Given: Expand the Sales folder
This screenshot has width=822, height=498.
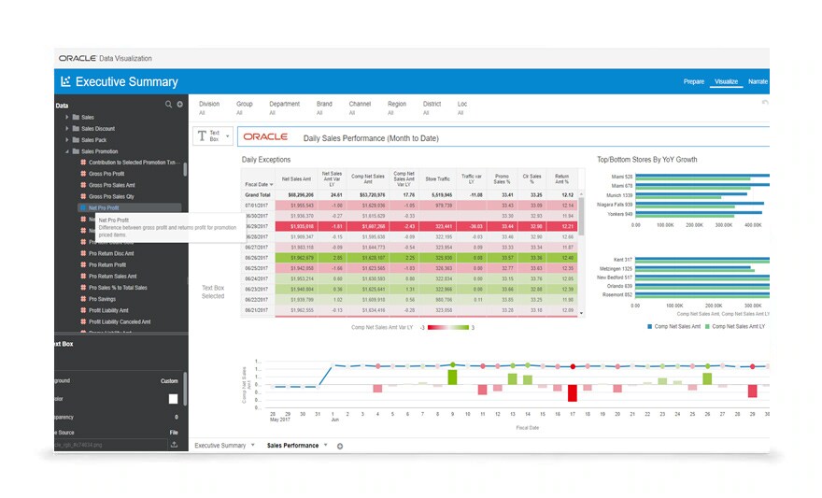Looking at the screenshot, I should pyautogui.click(x=67, y=117).
